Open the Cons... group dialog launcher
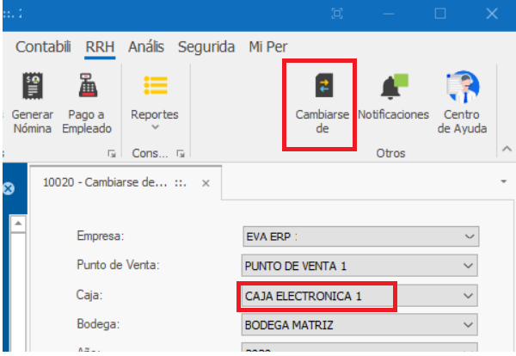 tap(181, 154)
